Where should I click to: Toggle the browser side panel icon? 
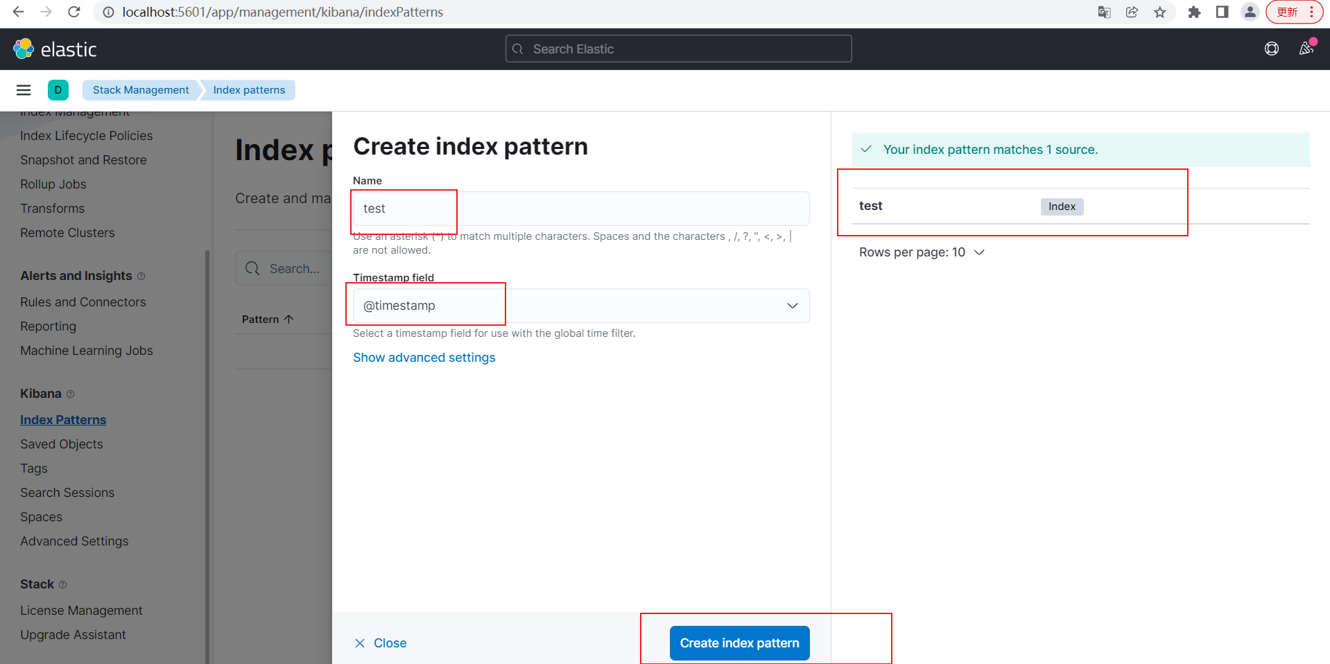(x=1223, y=12)
